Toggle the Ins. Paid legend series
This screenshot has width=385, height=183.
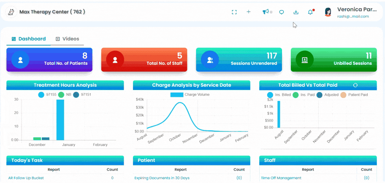click(304, 95)
